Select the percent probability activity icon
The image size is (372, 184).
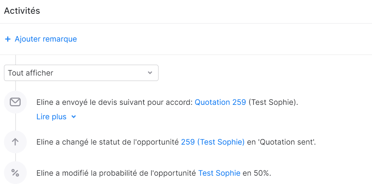15,173
